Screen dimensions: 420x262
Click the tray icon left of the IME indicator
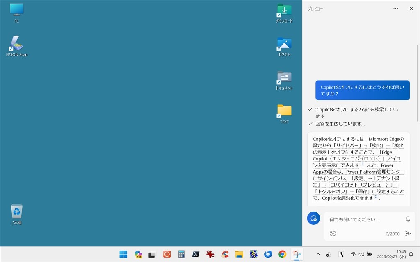pos(329,254)
